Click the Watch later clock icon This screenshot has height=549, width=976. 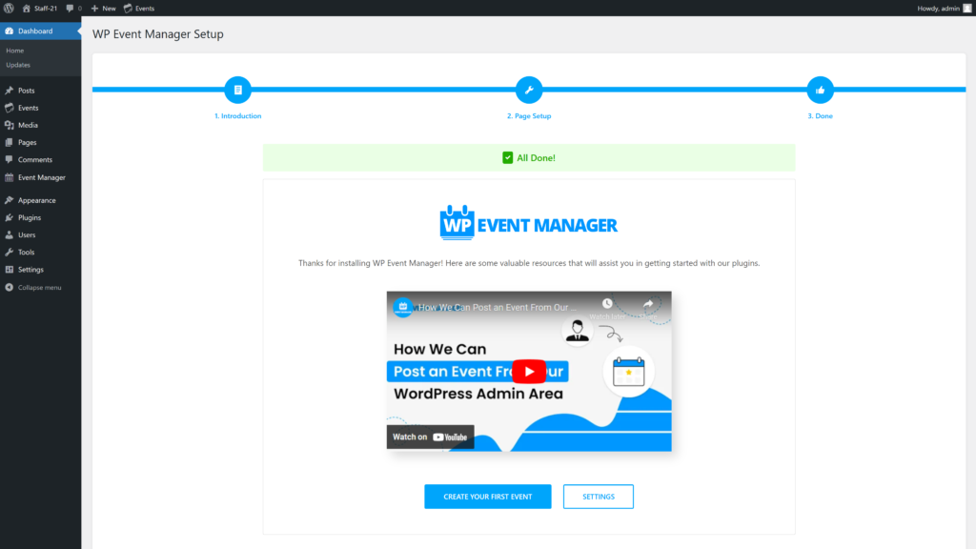pos(607,304)
